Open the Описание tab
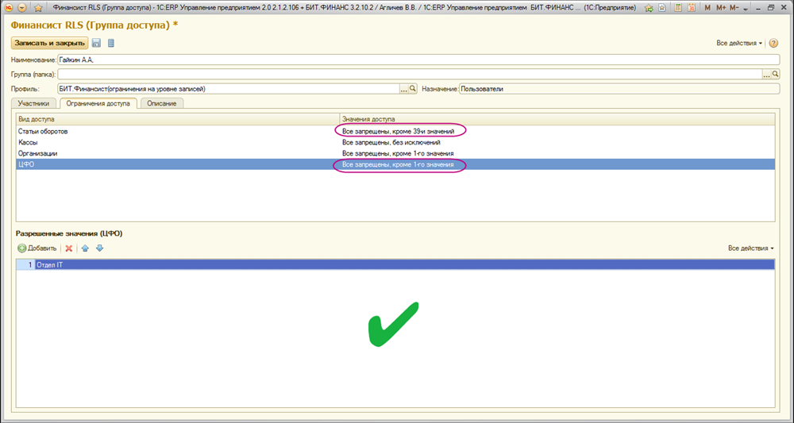Viewport: 794px width, 423px height. tap(163, 103)
